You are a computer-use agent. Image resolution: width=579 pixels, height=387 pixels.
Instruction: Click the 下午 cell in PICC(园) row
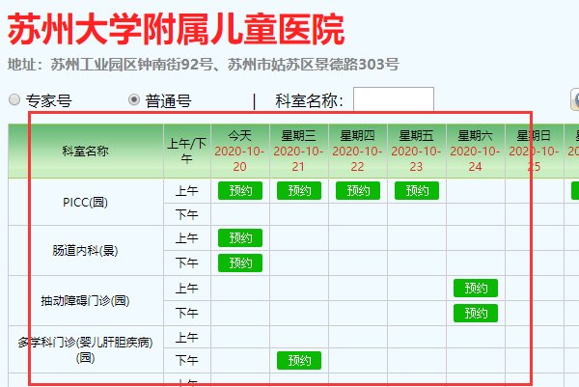click(187, 214)
